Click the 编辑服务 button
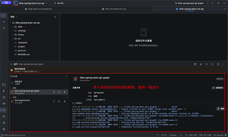The image size is (228, 137). 218,88
